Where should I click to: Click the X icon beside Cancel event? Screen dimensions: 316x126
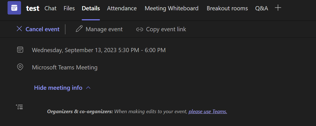click(x=19, y=29)
